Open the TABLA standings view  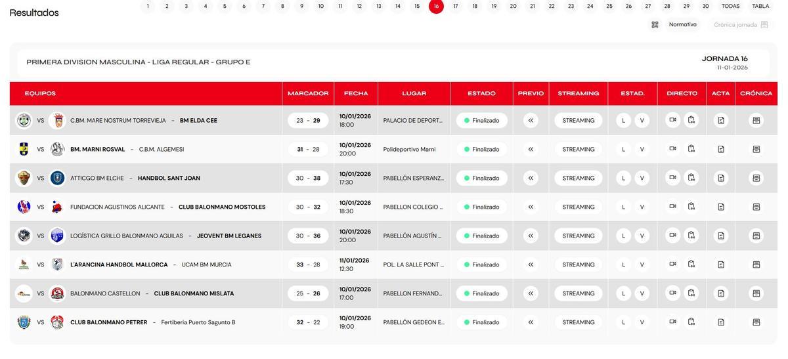point(760,7)
